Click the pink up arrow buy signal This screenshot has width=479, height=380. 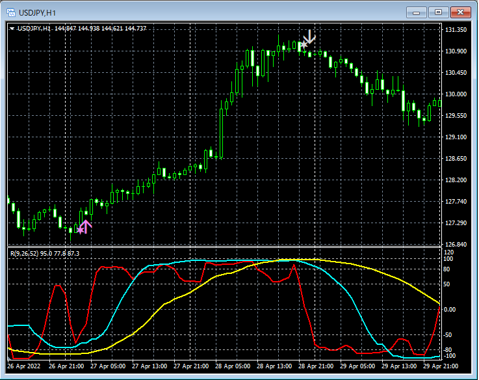(x=86, y=226)
